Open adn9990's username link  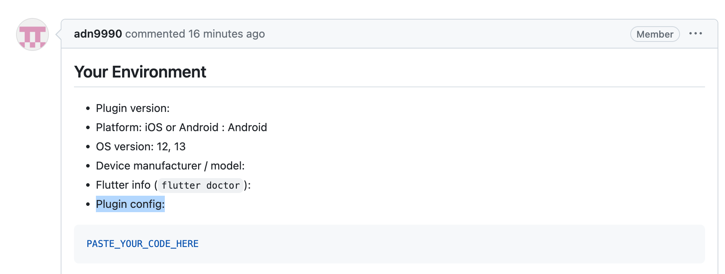pyautogui.click(x=97, y=34)
